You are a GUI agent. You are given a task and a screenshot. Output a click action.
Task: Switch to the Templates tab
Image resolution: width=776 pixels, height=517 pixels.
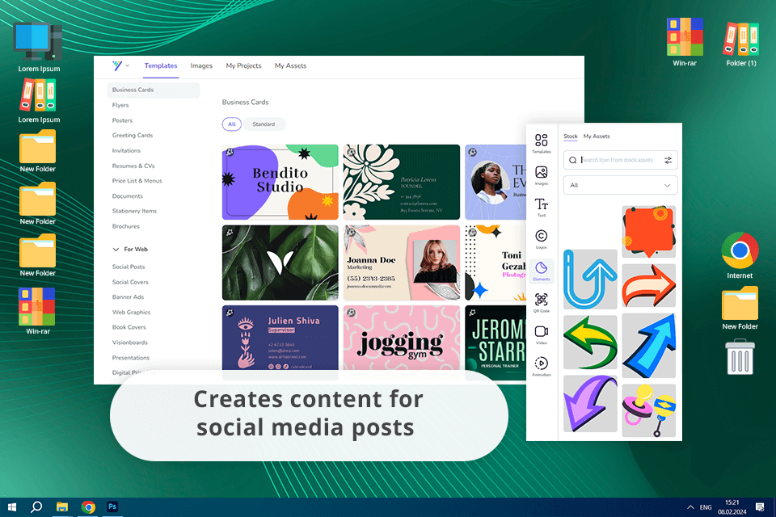pos(161,65)
